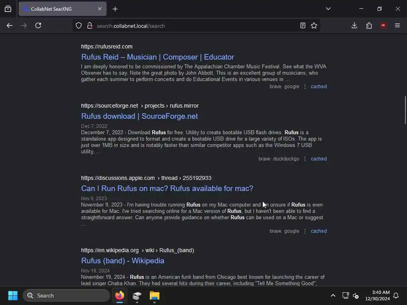Open cached link for SourceForge result
The image size is (407, 305).
coord(319,159)
